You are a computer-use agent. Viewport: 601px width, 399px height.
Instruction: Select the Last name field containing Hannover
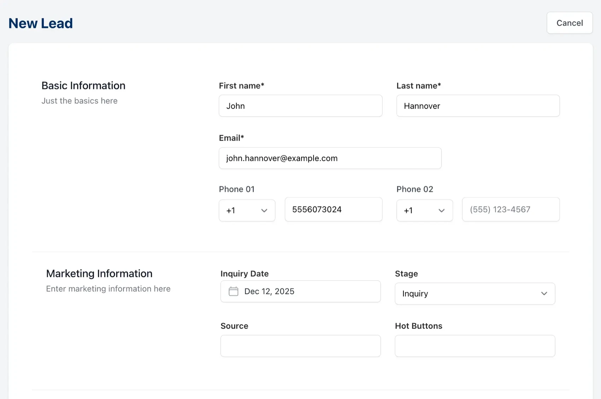pyautogui.click(x=478, y=106)
